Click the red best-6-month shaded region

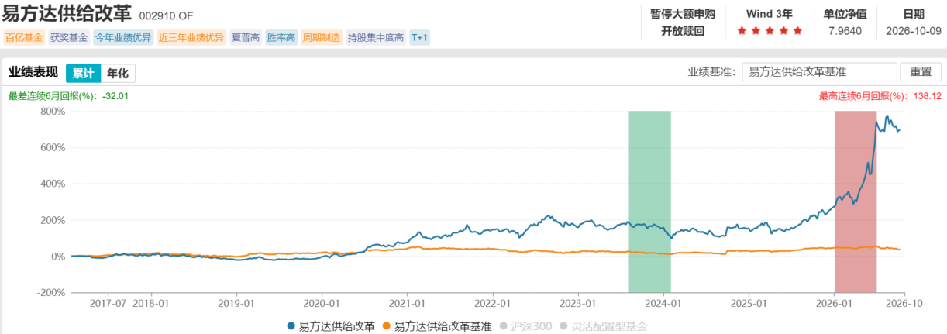[x=856, y=201]
